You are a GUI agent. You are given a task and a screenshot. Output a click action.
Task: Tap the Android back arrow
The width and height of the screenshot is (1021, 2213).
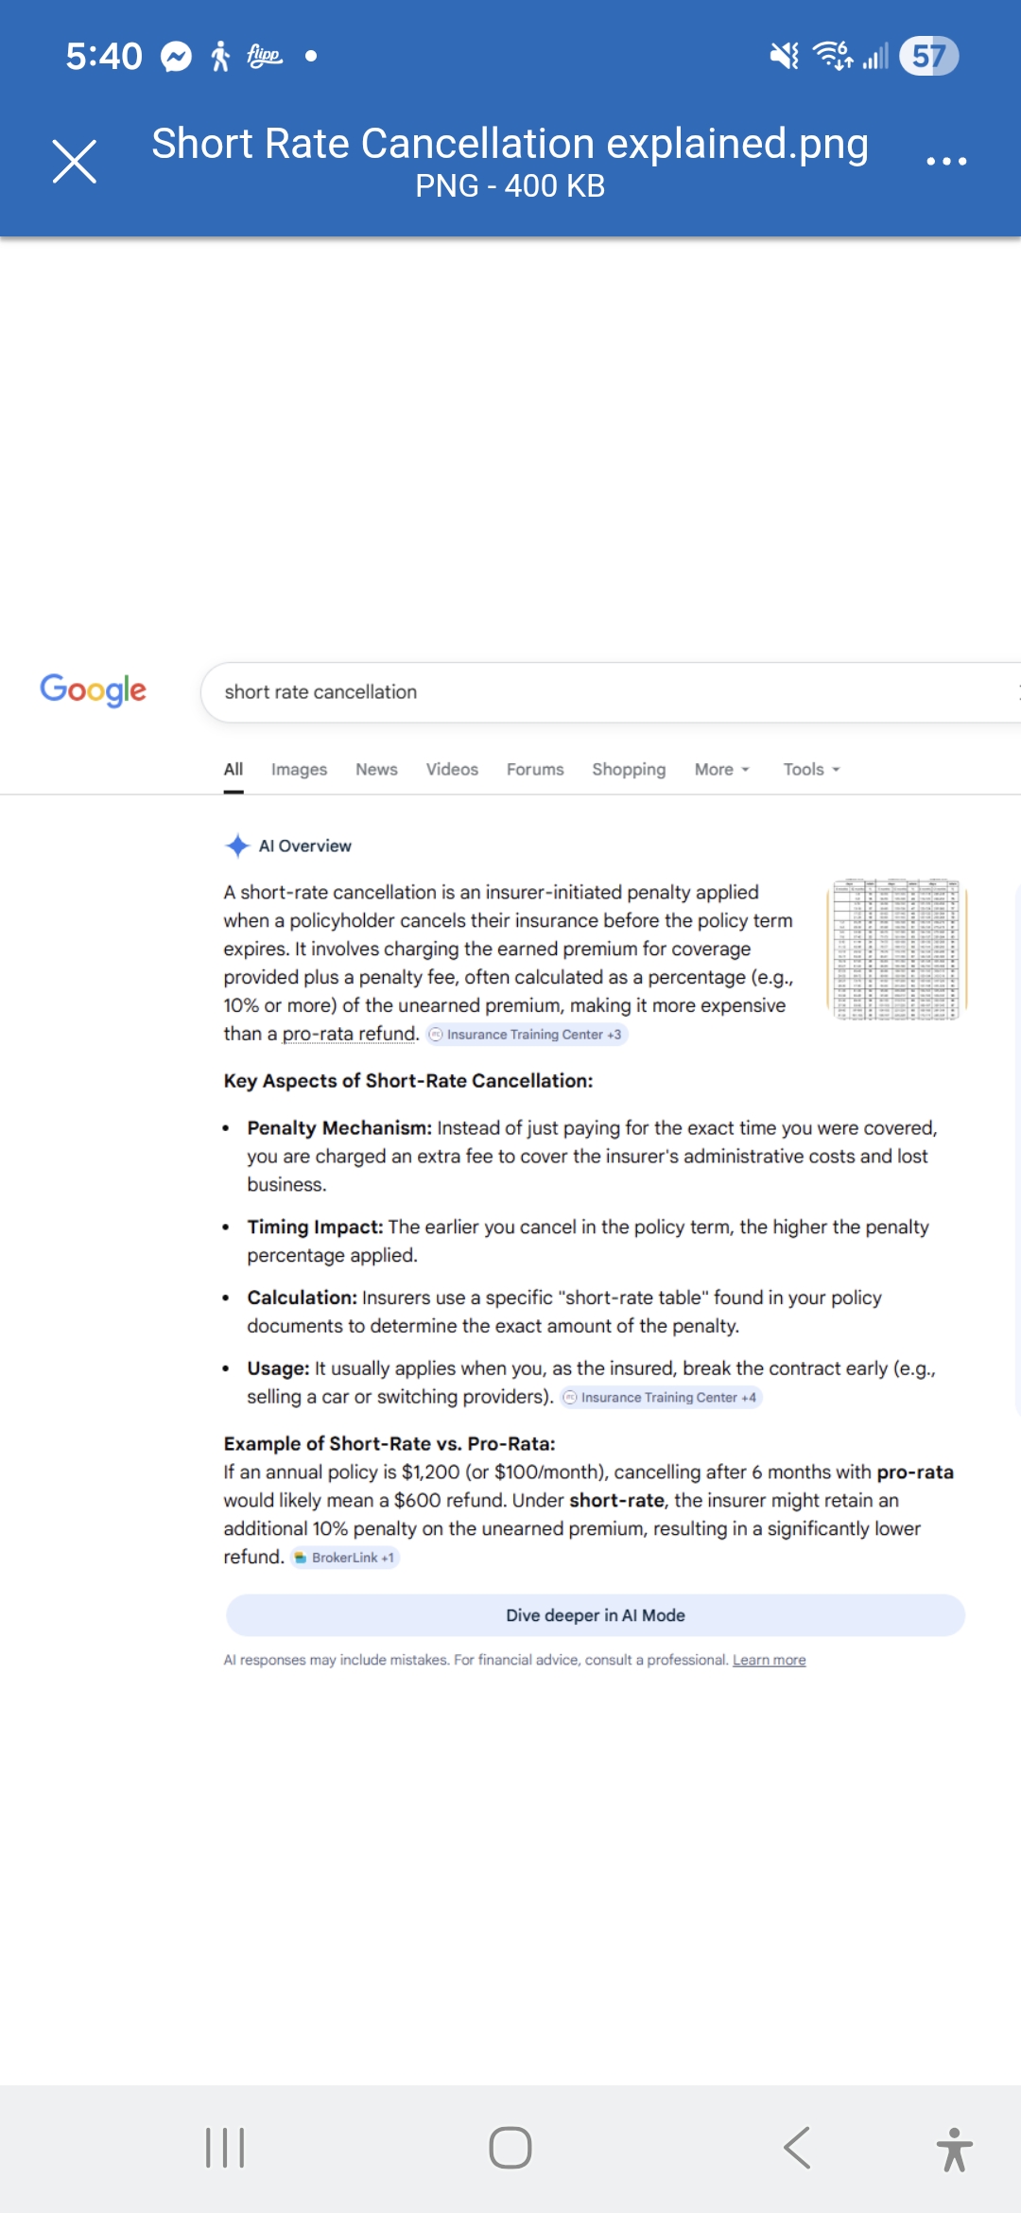coord(797,2147)
